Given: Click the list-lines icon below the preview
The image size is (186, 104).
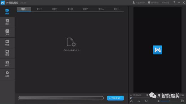Looking at the screenshot, I should point(139,101).
